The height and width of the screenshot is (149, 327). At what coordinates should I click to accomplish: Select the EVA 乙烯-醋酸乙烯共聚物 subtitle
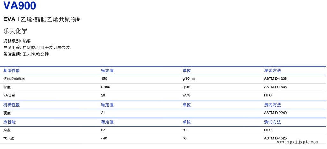[x=41, y=20]
